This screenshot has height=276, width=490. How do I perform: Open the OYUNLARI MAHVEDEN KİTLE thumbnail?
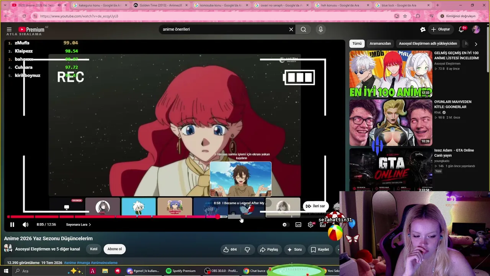(x=390, y=123)
